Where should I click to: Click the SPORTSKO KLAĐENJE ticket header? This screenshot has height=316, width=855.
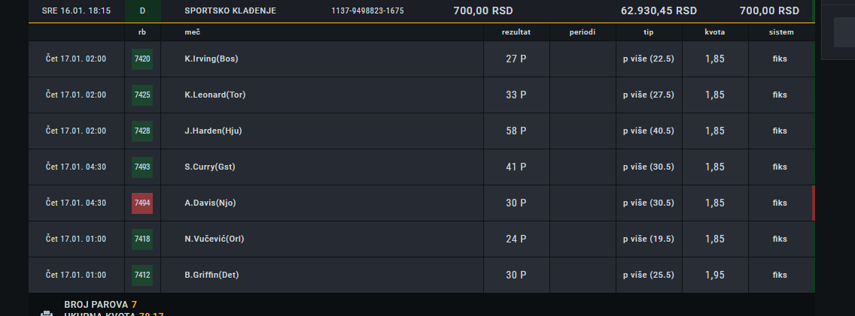[230, 11]
